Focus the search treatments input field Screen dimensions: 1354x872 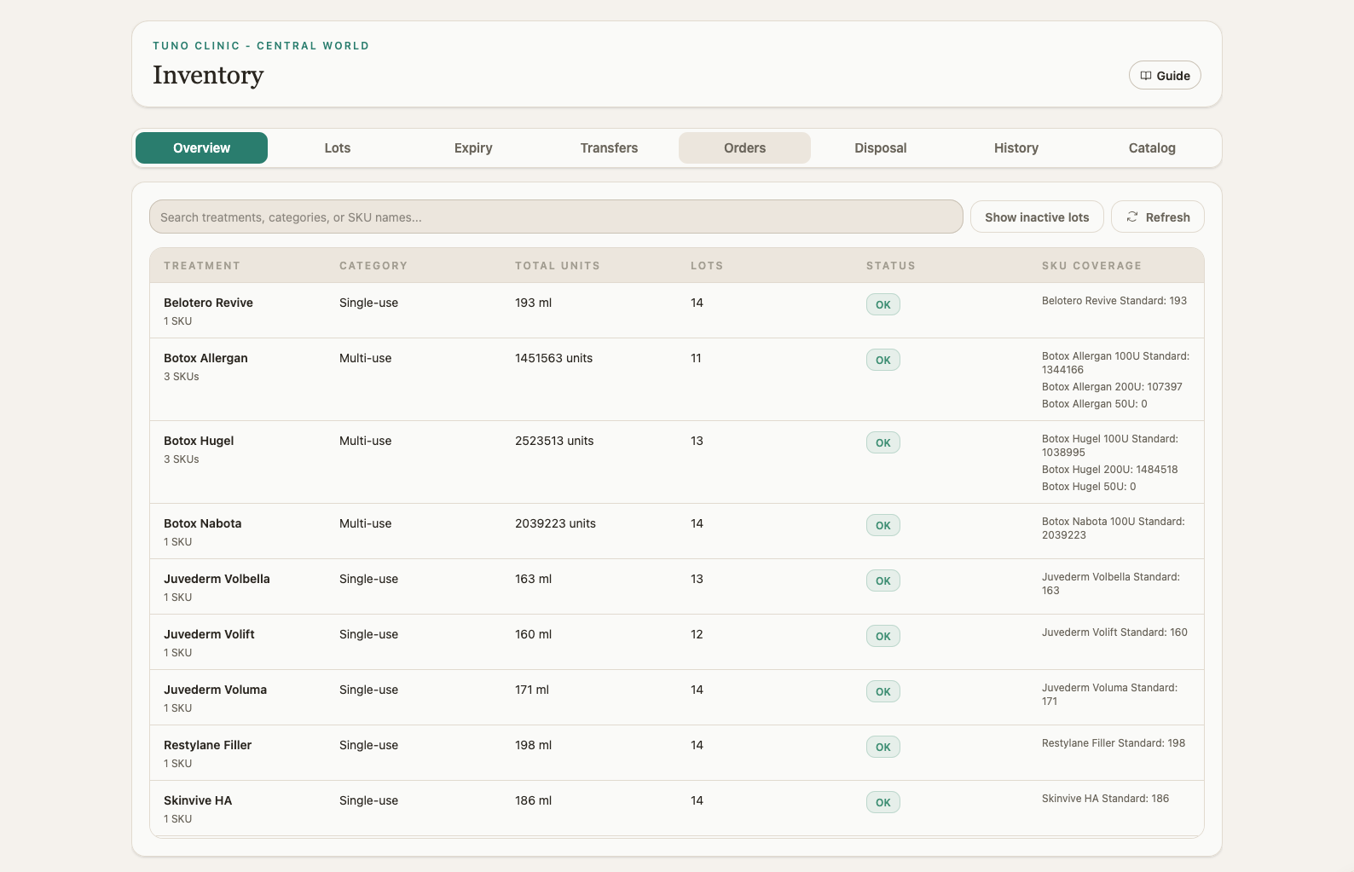556,217
